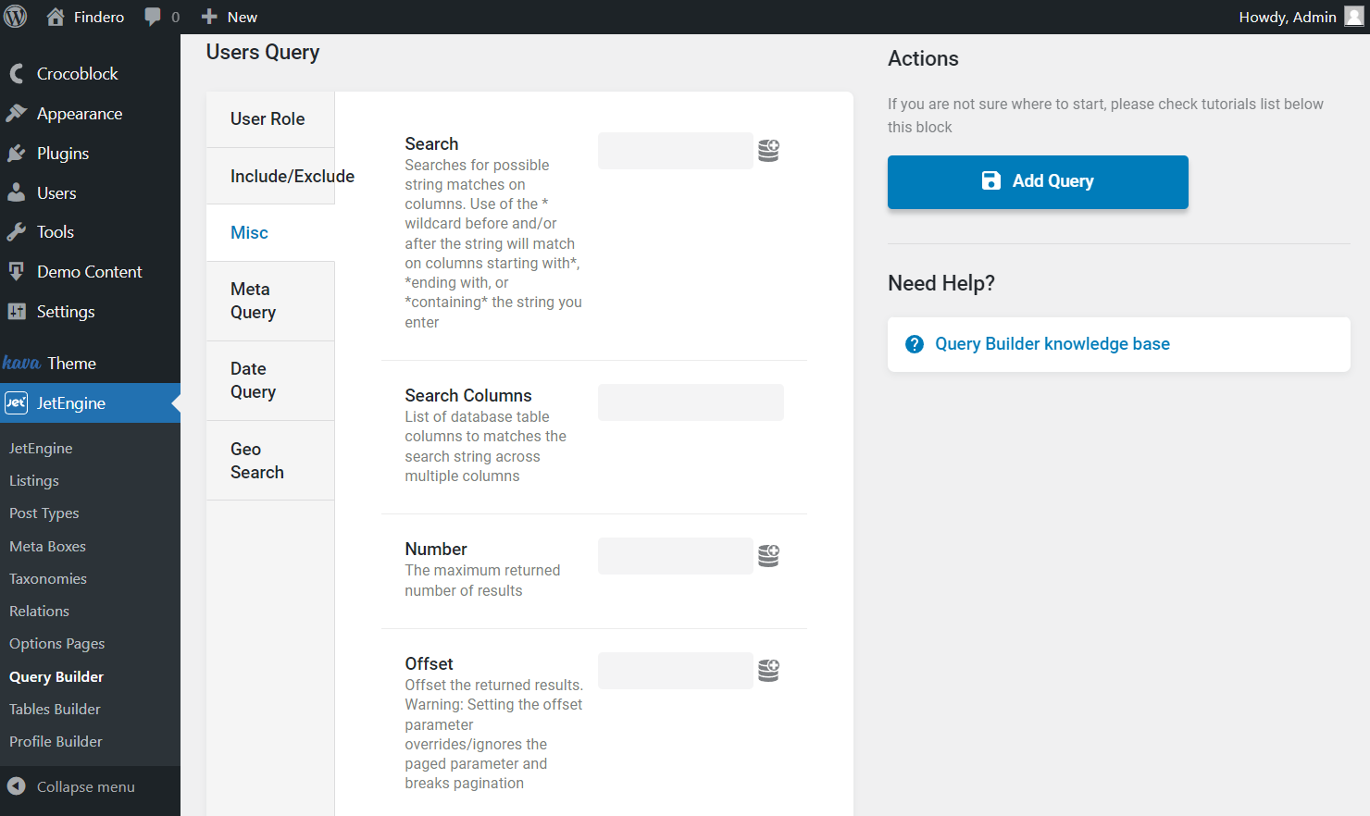1370x816 pixels.
Task: Open the Demo Content menu label
Action: [x=90, y=271]
